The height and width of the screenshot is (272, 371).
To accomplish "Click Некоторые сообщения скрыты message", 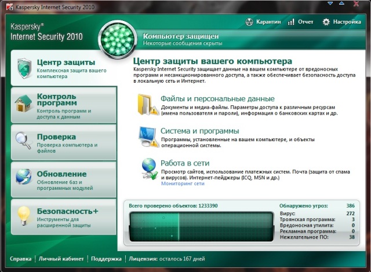I will (183, 43).
